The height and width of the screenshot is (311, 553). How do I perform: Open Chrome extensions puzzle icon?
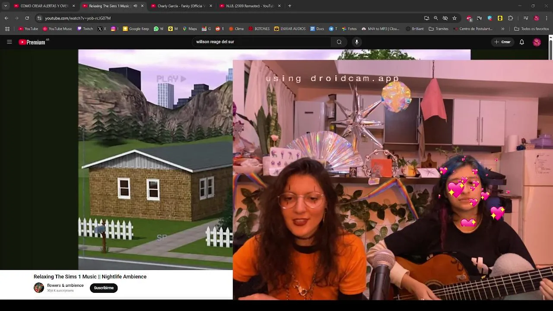tap(510, 18)
